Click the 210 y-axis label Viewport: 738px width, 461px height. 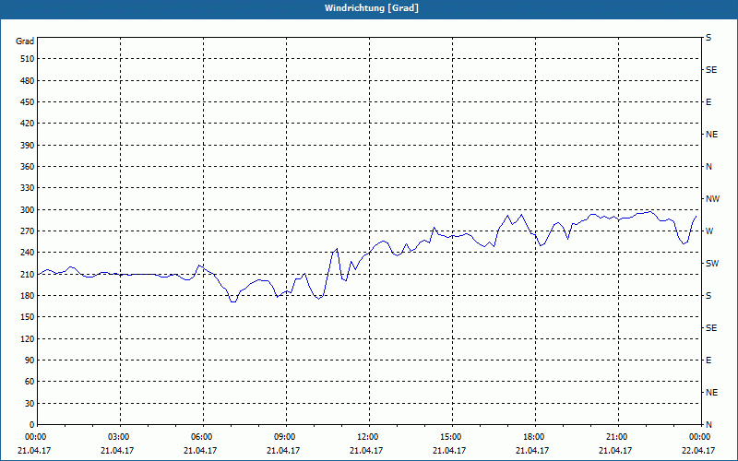click(28, 274)
